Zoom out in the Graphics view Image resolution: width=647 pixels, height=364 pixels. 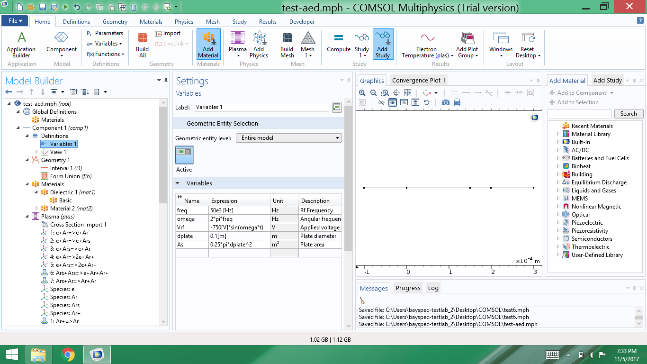click(x=374, y=93)
